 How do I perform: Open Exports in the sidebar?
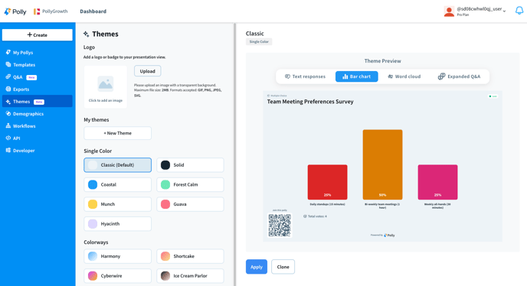[x=38, y=89]
